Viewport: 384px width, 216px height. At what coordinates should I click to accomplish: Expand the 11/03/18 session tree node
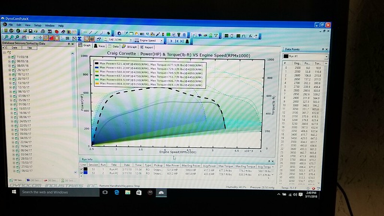pyautogui.click(x=9, y=57)
